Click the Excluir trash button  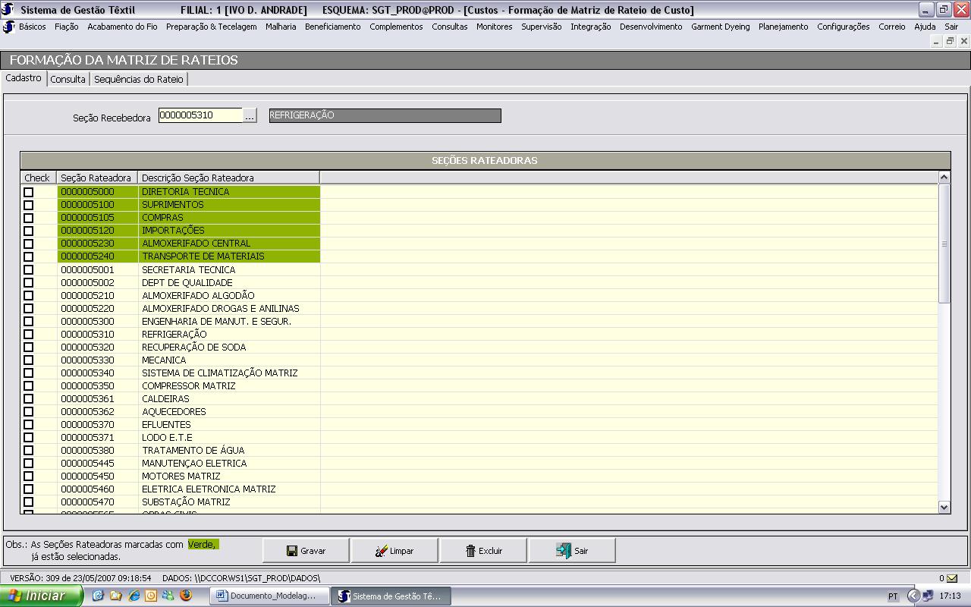pos(483,551)
